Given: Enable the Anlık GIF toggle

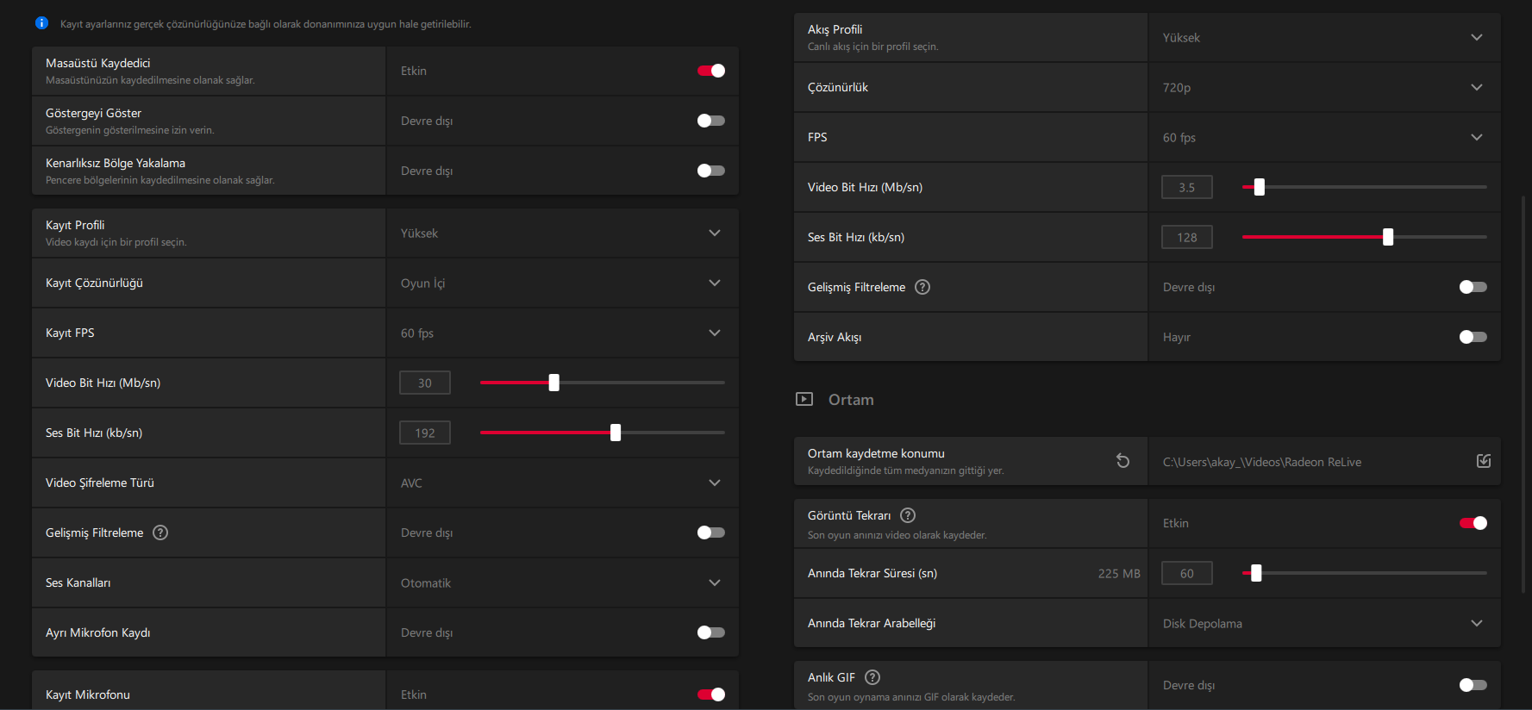Looking at the screenshot, I should 1473,685.
